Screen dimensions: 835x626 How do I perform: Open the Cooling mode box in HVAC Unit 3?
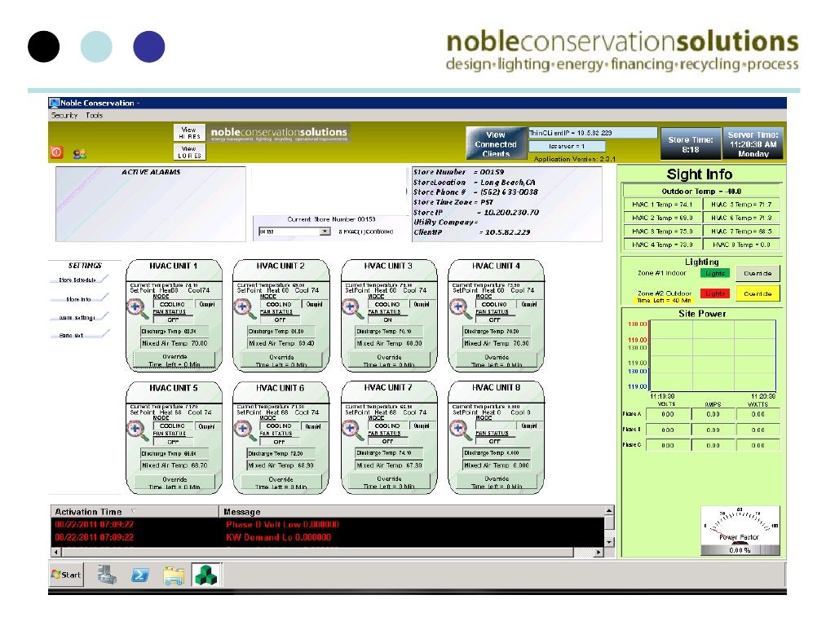(387, 305)
